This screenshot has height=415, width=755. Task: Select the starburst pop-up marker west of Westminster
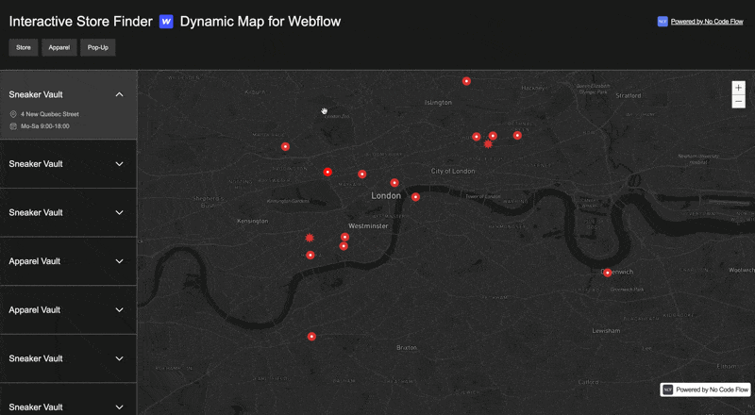(x=310, y=238)
